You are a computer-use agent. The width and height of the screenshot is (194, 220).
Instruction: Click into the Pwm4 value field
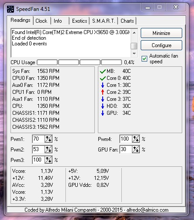(x=126, y=139)
